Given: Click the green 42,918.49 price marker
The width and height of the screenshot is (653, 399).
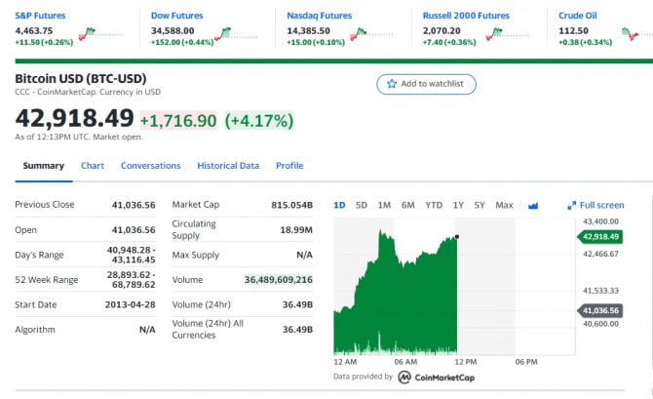Looking at the screenshot, I should click(x=601, y=236).
